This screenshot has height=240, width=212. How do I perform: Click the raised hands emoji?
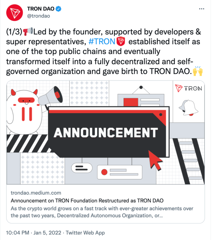tap(198, 71)
